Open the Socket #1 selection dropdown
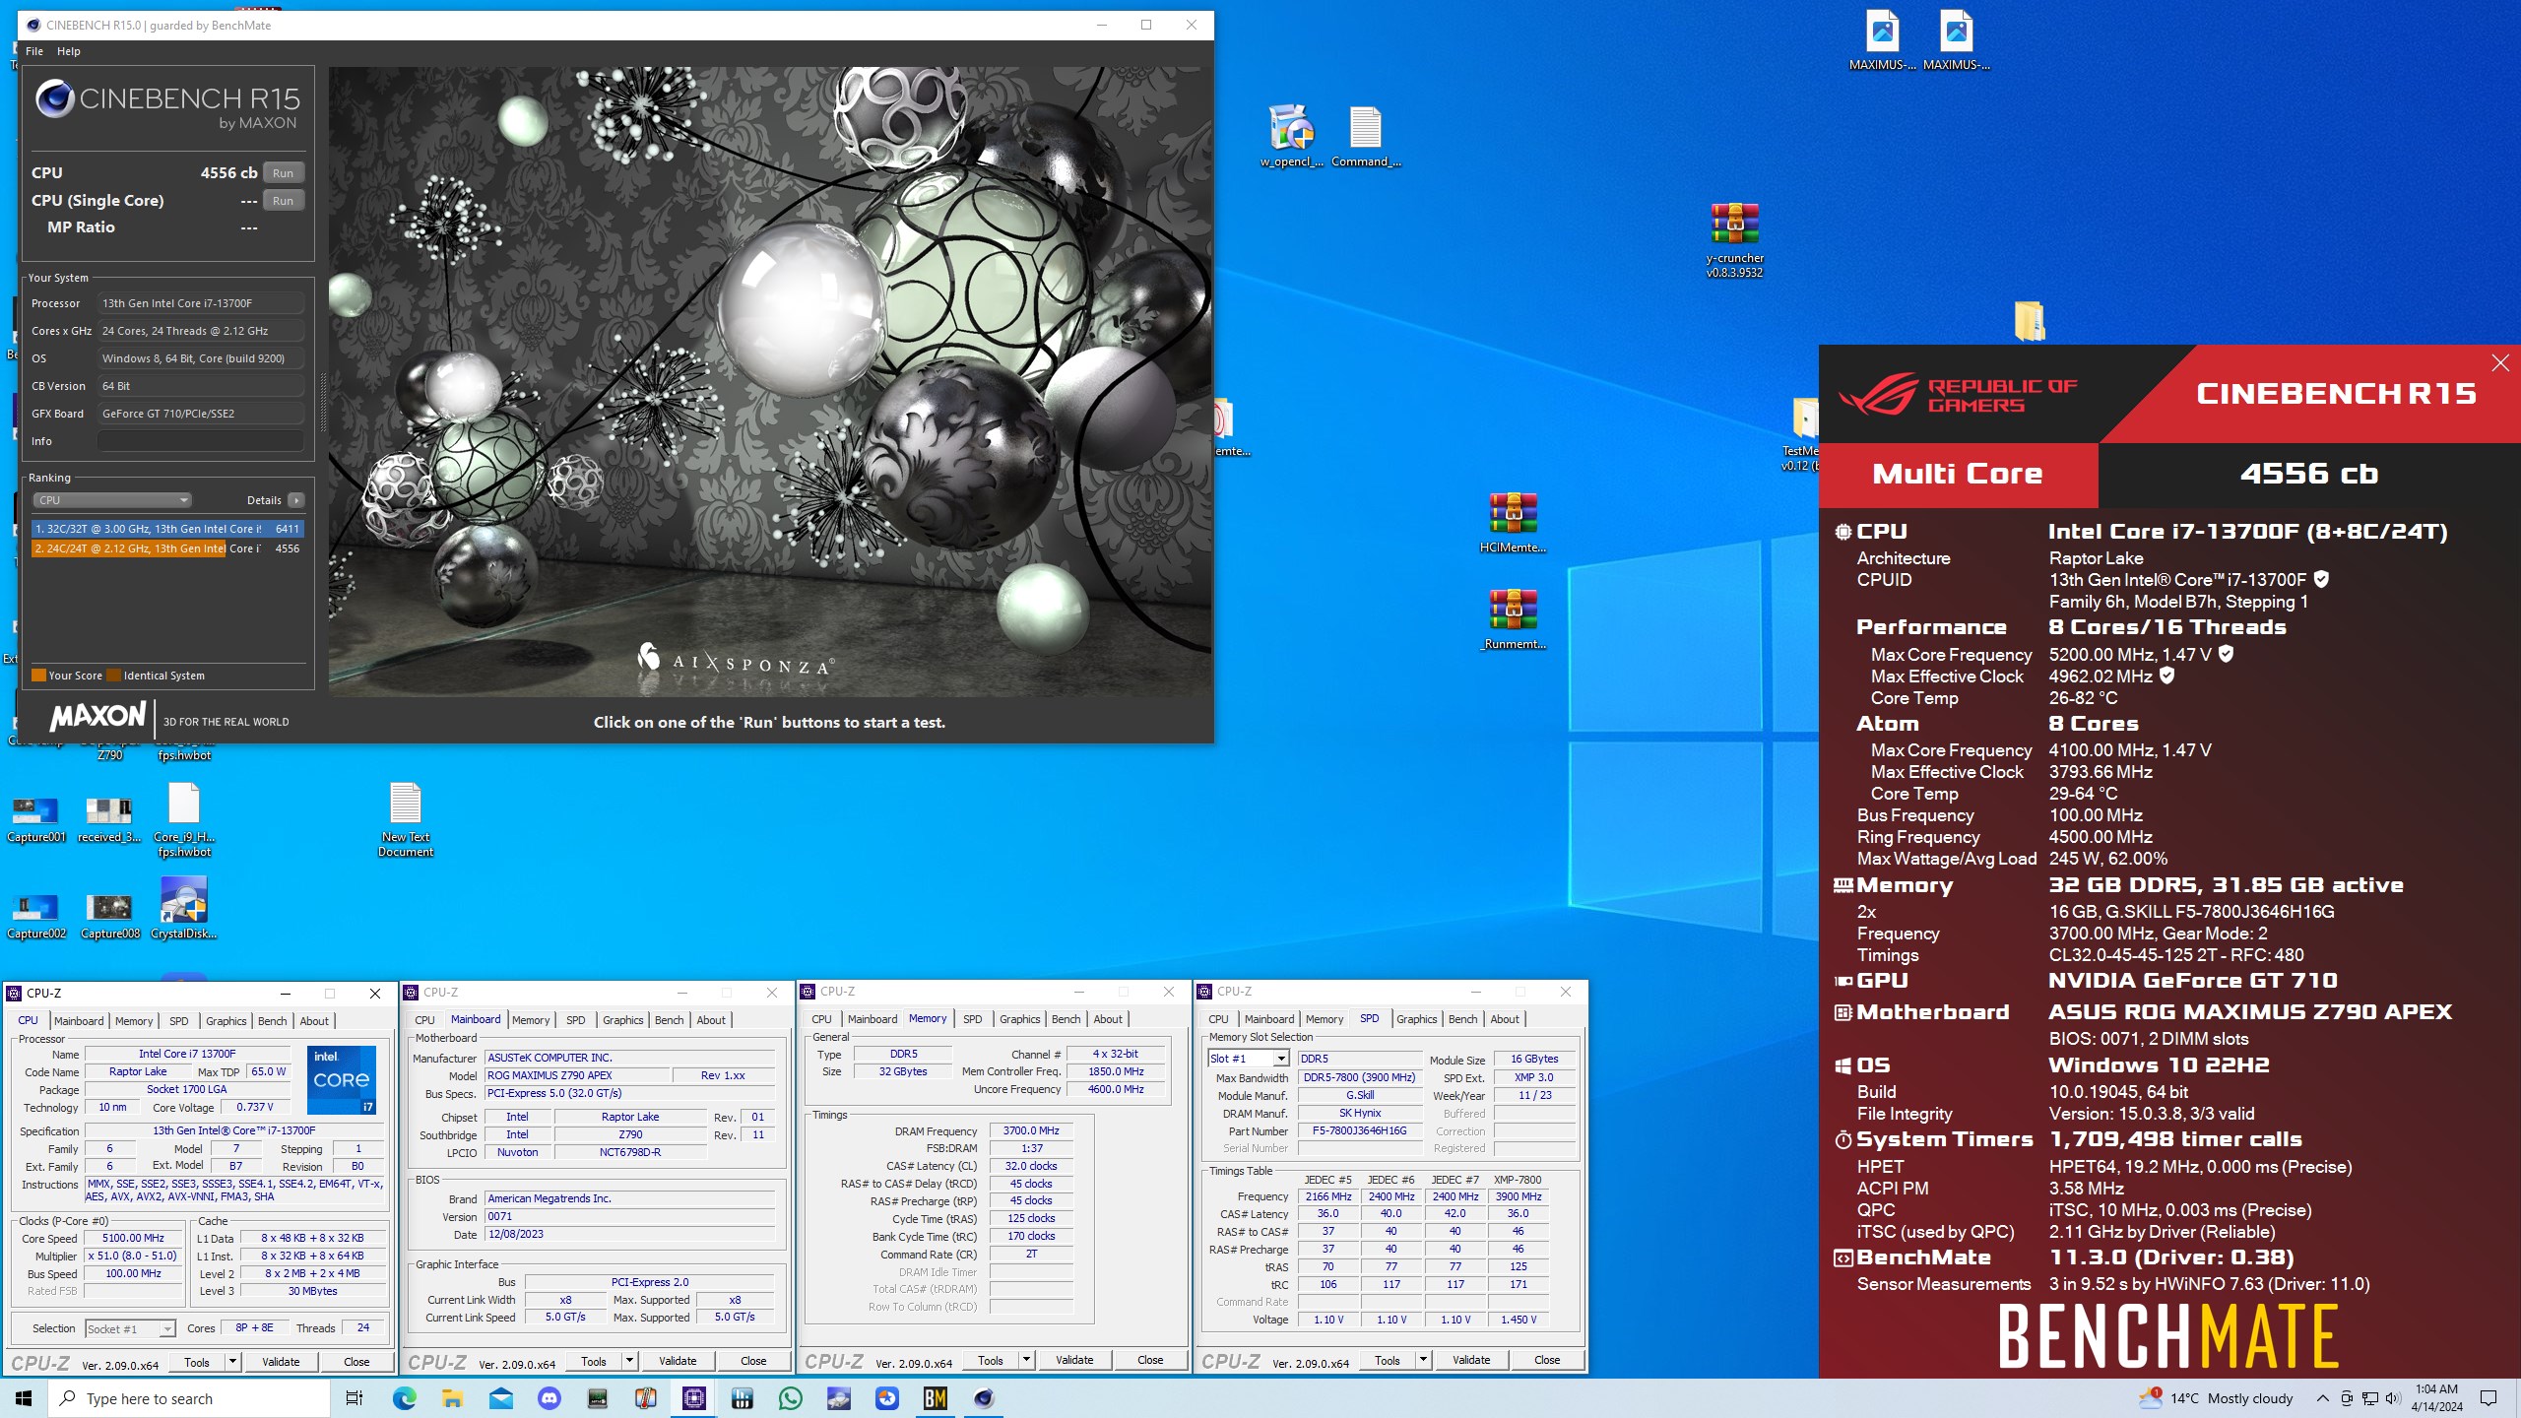Image resolution: width=2521 pixels, height=1418 pixels. 130,1328
